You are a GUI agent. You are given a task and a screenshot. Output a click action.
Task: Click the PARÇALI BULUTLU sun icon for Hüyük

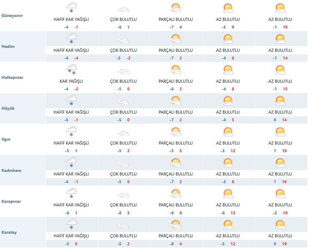pyautogui.click(x=176, y=101)
